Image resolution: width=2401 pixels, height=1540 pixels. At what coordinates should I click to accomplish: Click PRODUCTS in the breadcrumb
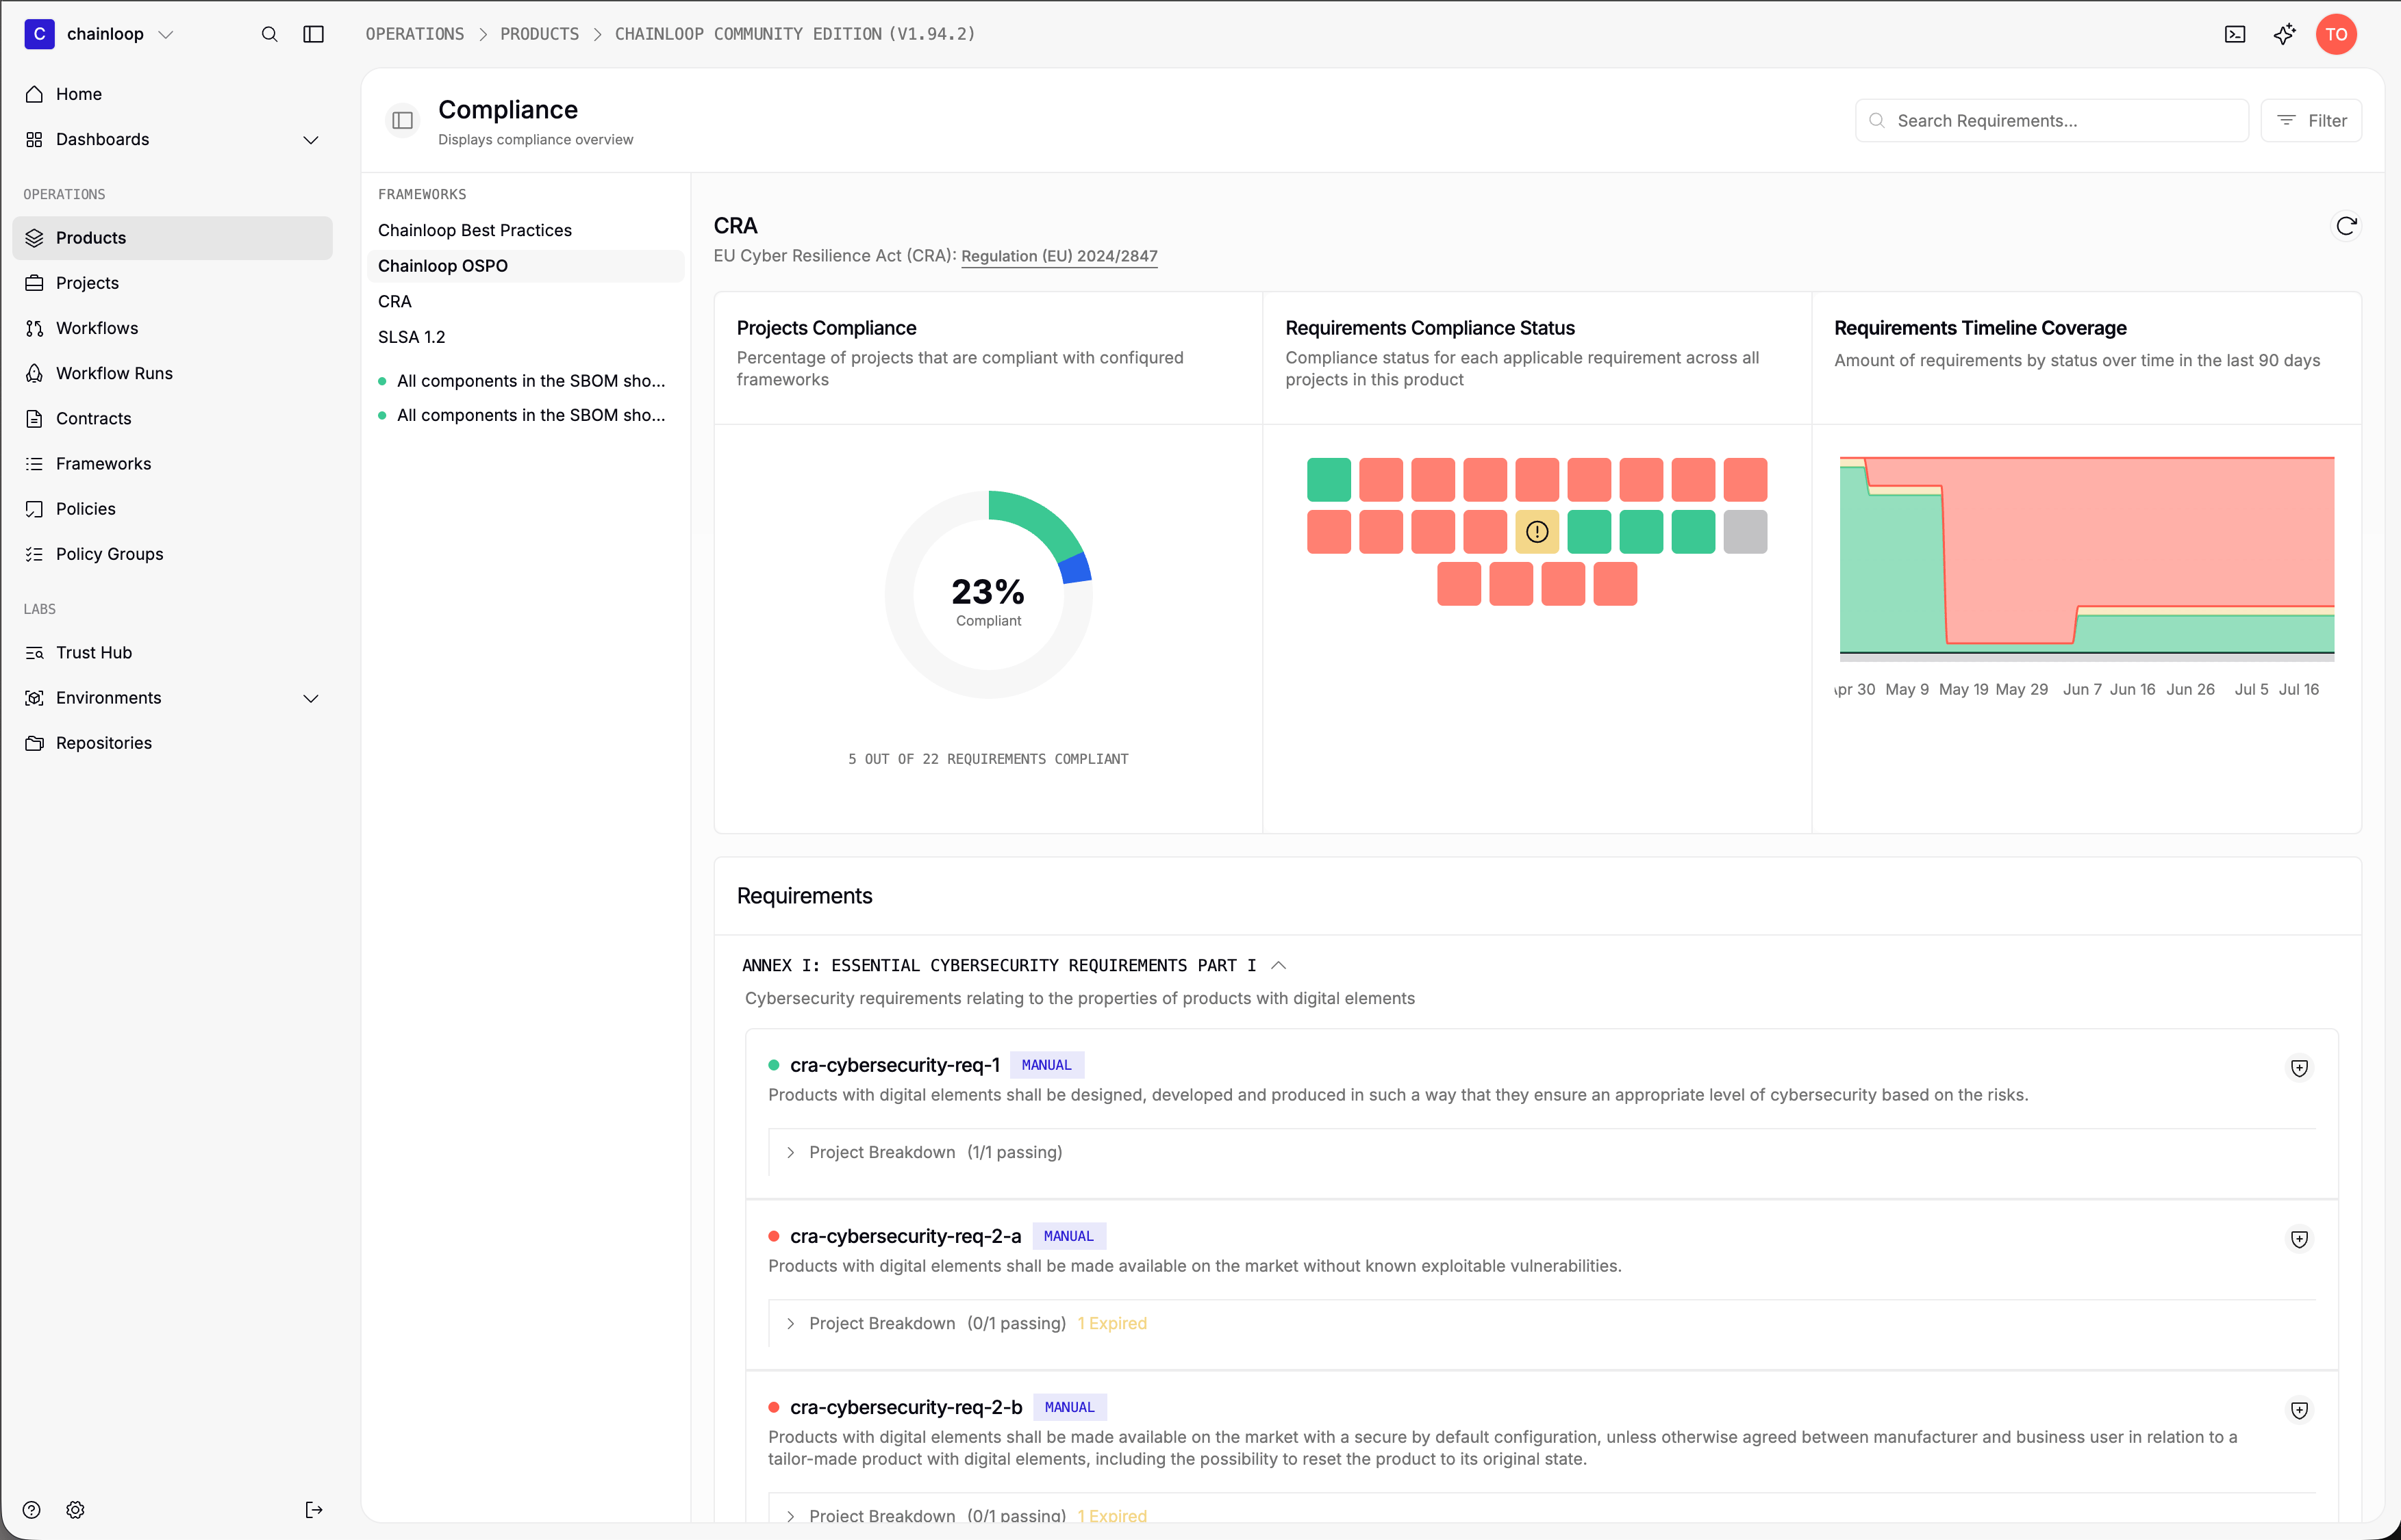(539, 34)
